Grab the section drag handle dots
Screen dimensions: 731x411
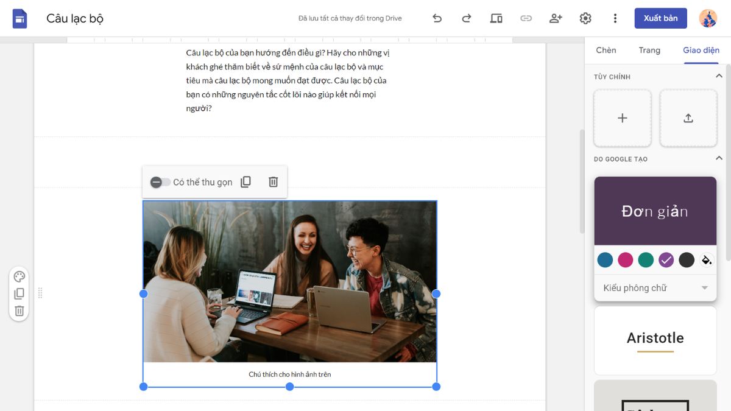coord(40,293)
